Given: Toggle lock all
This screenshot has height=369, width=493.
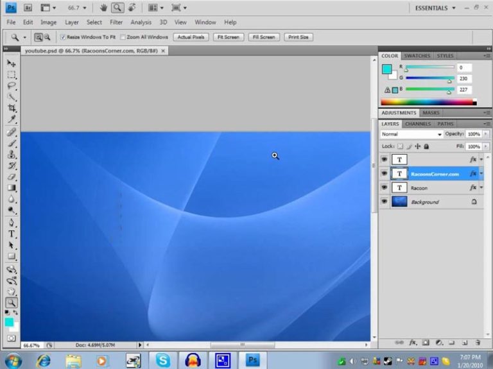Looking at the screenshot, I should pos(426,146).
